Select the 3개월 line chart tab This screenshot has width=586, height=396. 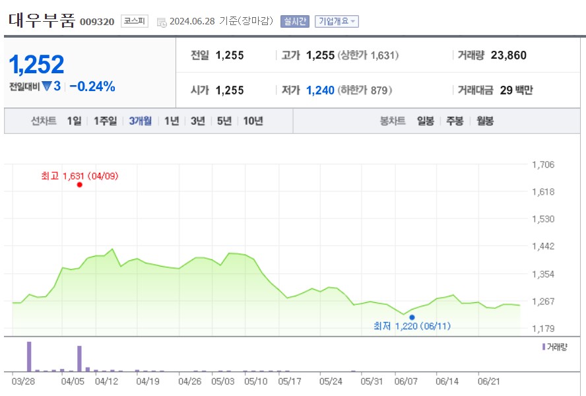click(141, 121)
